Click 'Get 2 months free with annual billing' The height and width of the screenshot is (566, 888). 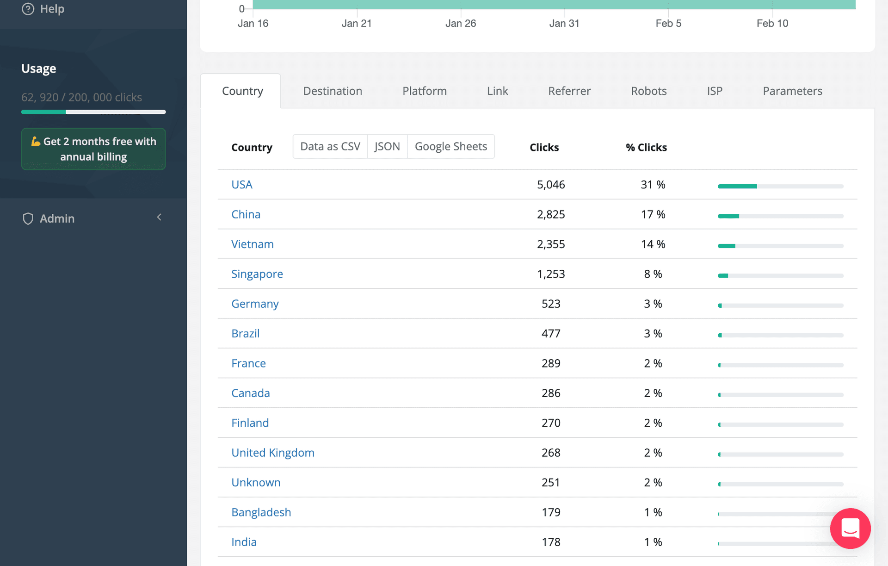[93, 149]
